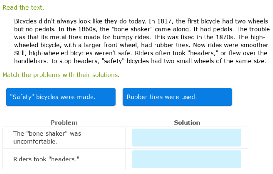Click the "Match the problems with their solutions." prompt

pos(61,75)
